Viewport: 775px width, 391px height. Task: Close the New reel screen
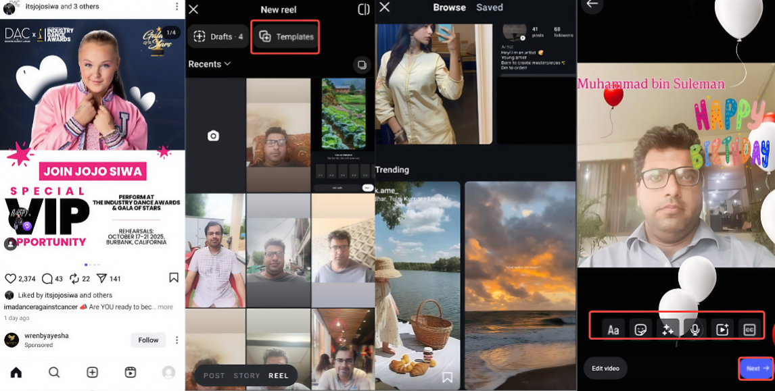click(193, 9)
